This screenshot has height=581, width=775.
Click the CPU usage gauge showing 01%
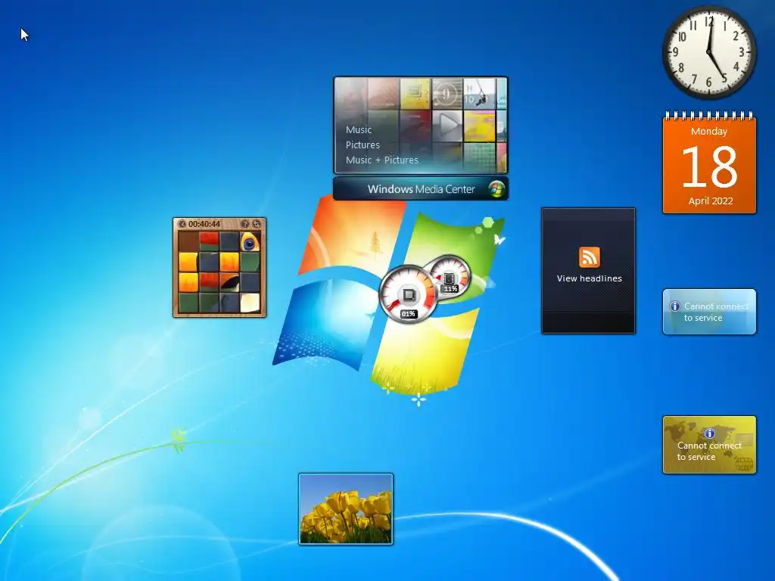pyautogui.click(x=408, y=295)
